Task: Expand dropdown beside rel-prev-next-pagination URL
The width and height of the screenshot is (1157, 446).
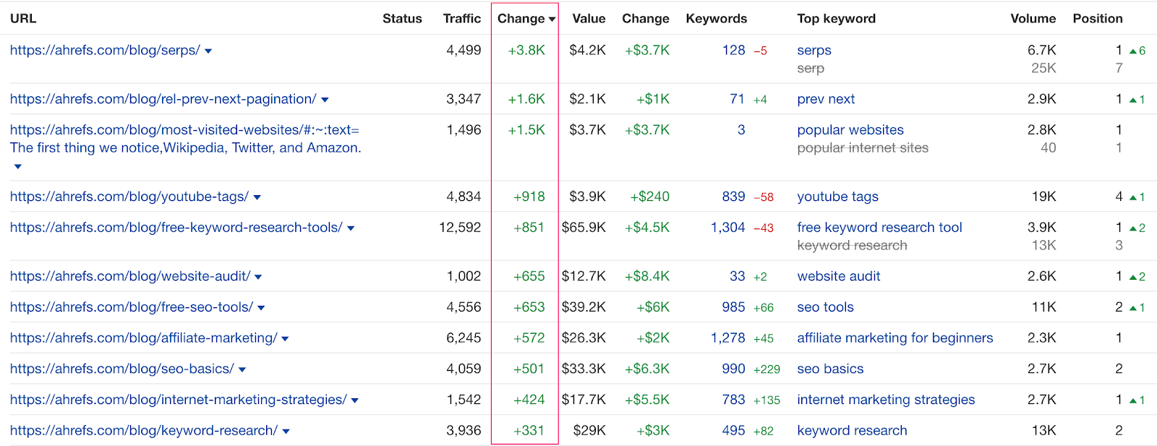Action: point(325,100)
